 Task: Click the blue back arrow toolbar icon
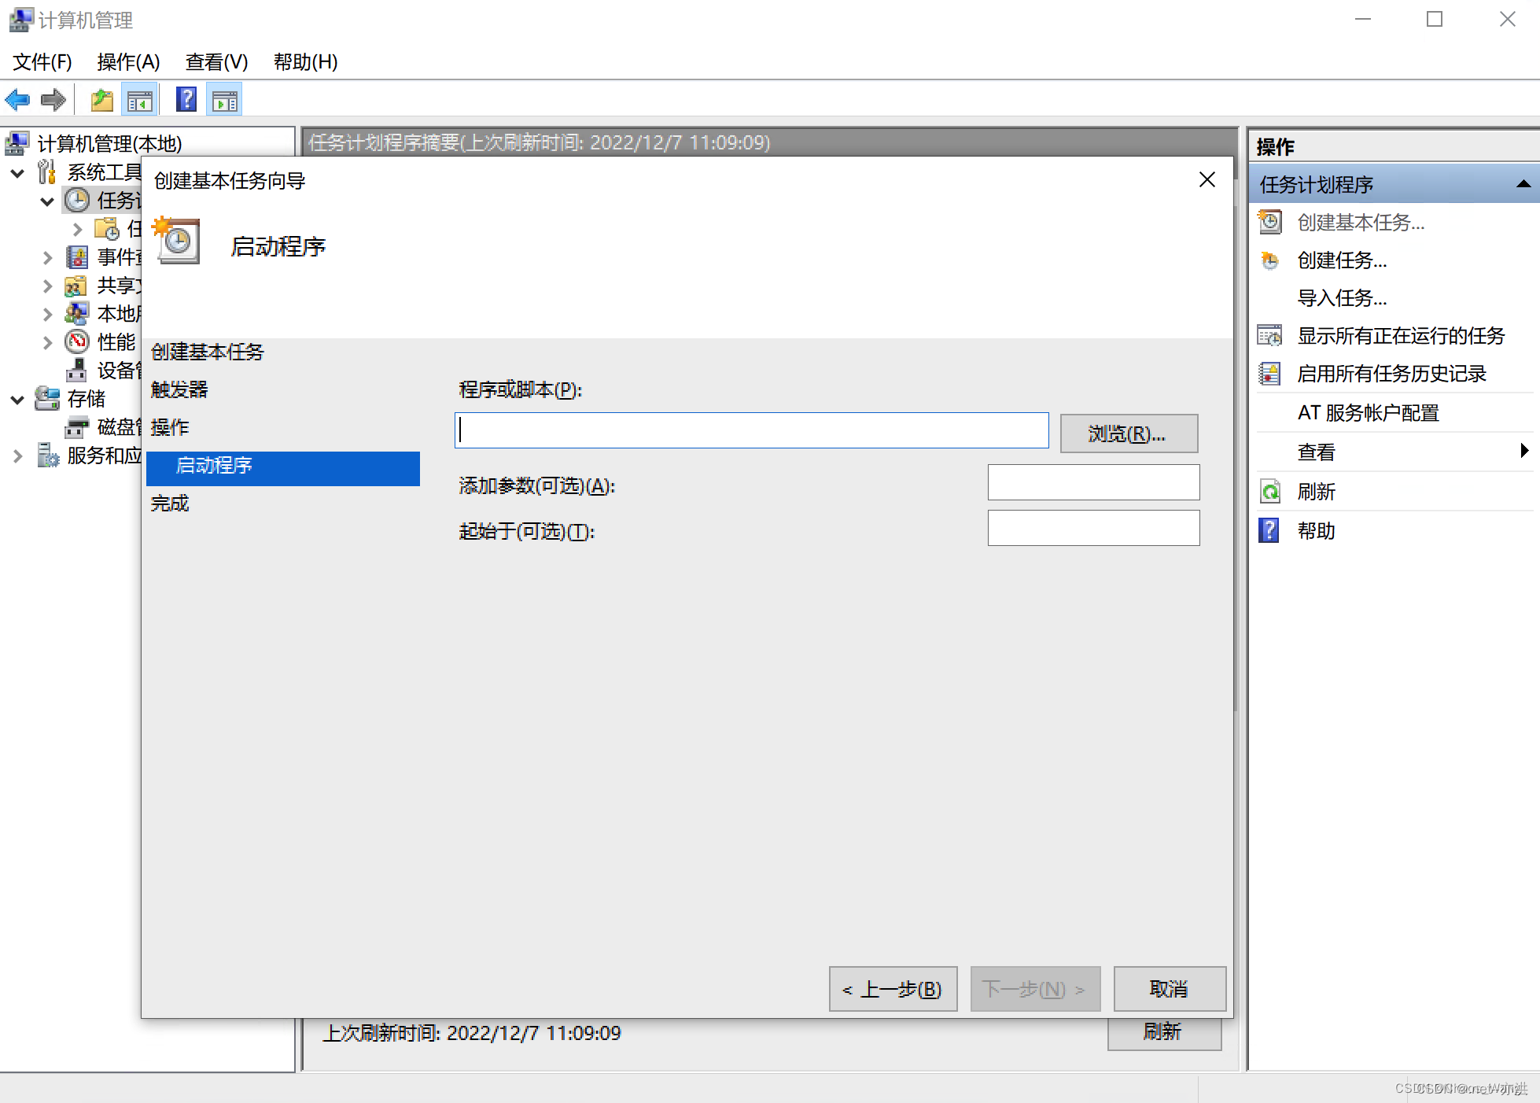tap(17, 100)
